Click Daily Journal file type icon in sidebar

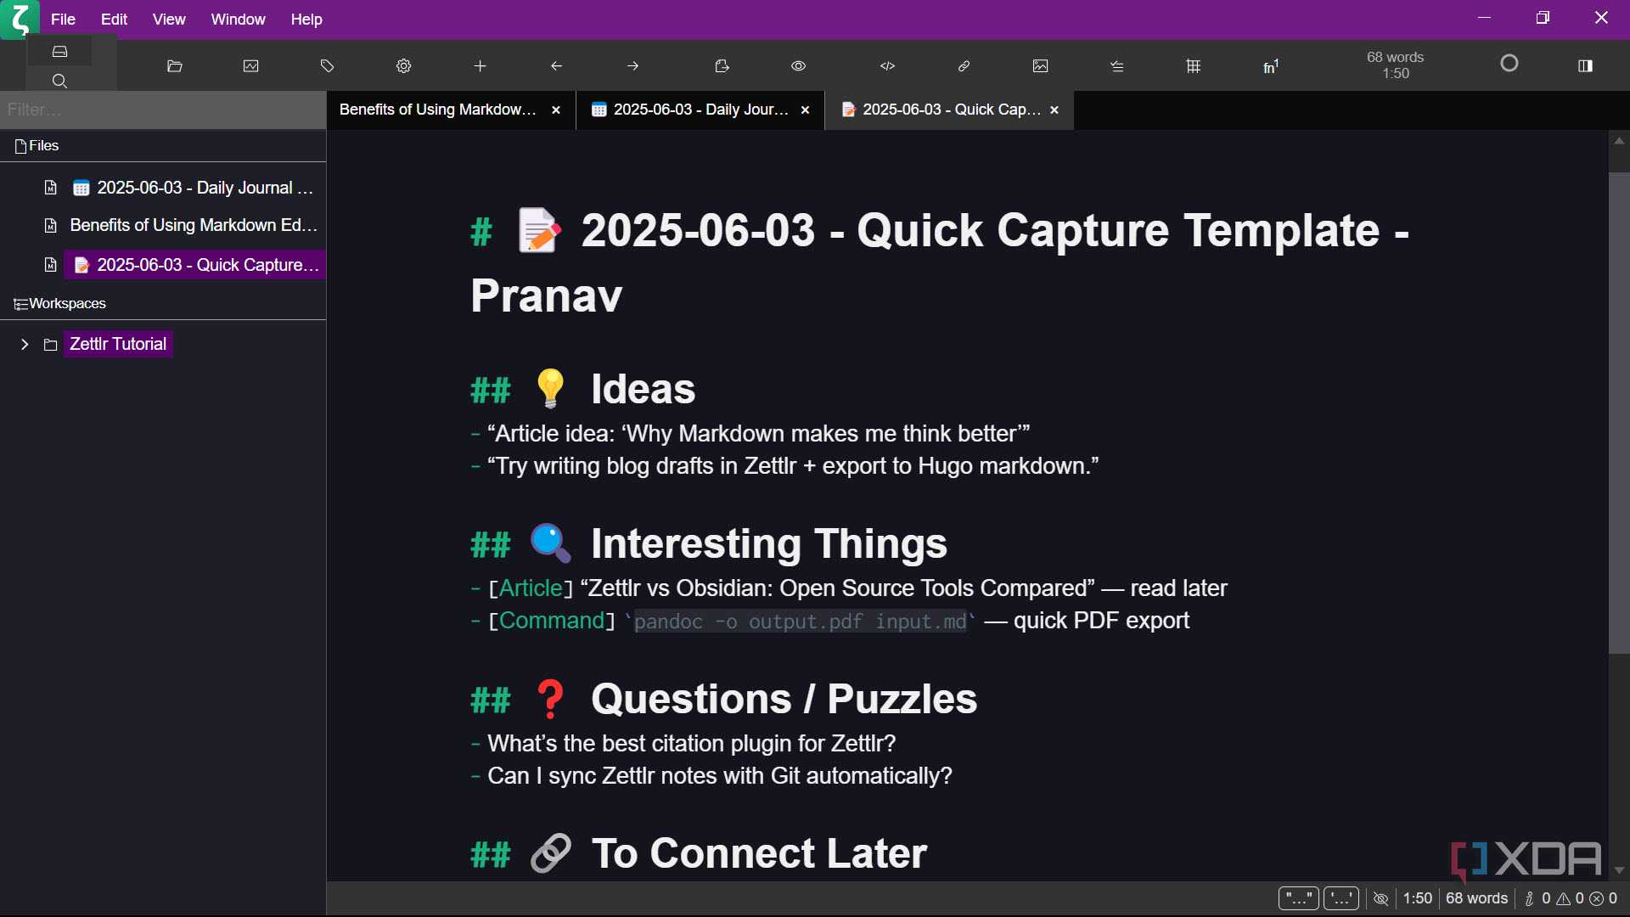click(51, 188)
